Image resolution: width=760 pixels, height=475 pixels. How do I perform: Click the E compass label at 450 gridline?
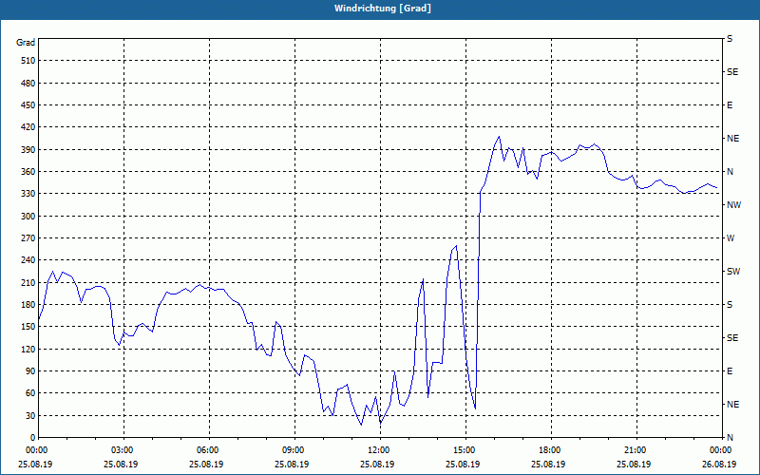tap(730, 105)
